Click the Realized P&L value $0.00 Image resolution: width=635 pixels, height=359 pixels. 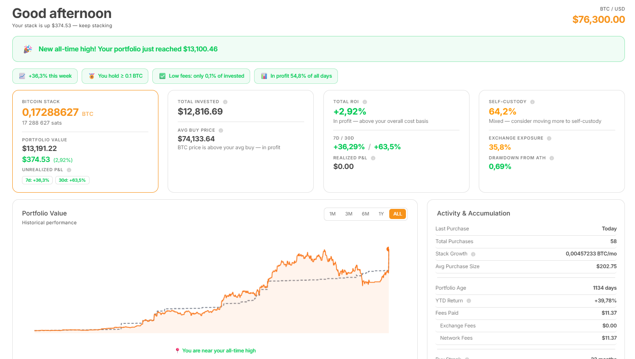[x=344, y=167]
